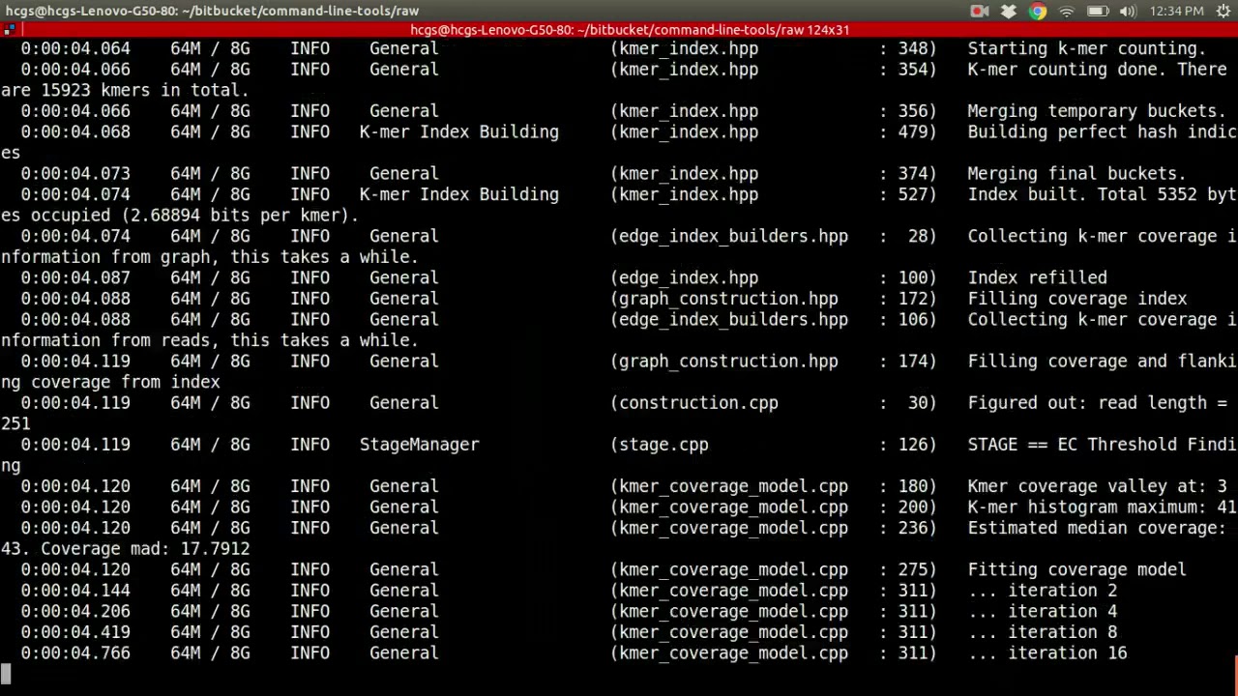Click the "... iteration 16" line

pyautogui.click(x=1047, y=653)
